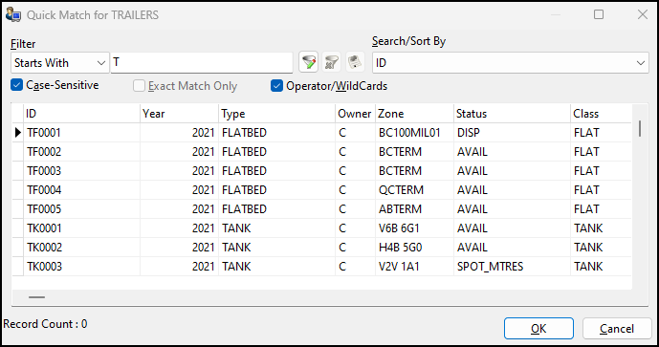Click the BCTERM zone cell in TF0003 row
Viewport: 659px width, 347px height.
(414, 171)
